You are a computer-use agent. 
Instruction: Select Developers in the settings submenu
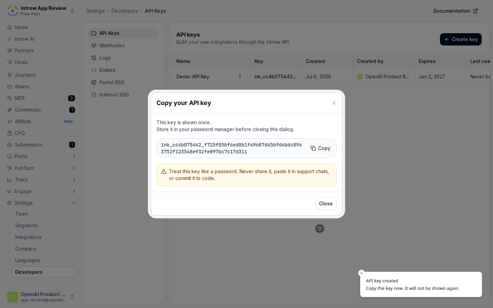(45, 272)
